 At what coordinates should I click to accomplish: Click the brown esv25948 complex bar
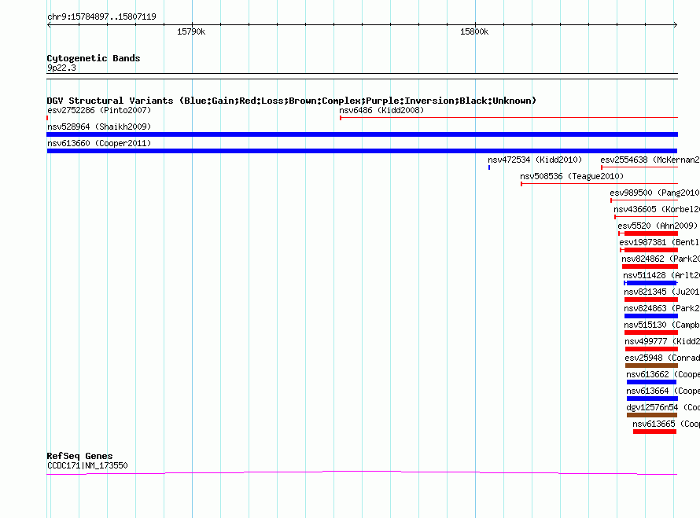point(651,366)
